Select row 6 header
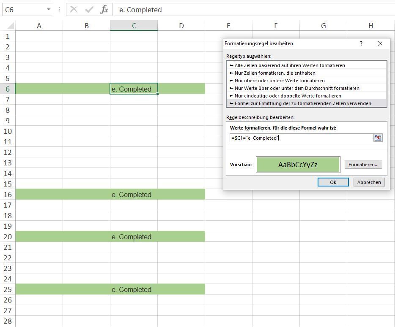The image size is (395, 327). (8, 89)
